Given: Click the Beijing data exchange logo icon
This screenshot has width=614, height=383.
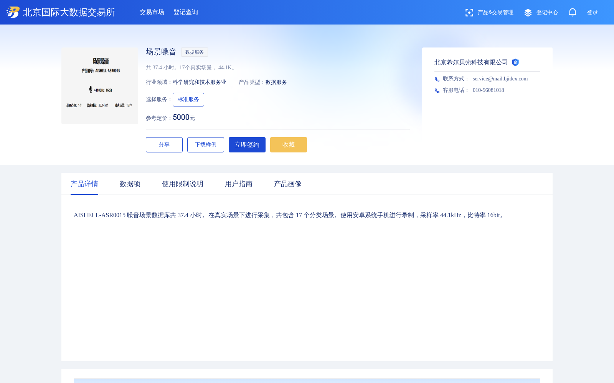Looking at the screenshot, I should point(13,12).
